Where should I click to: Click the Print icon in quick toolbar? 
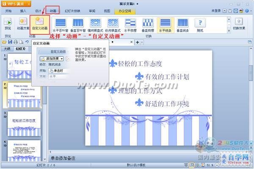click(x=16, y=42)
